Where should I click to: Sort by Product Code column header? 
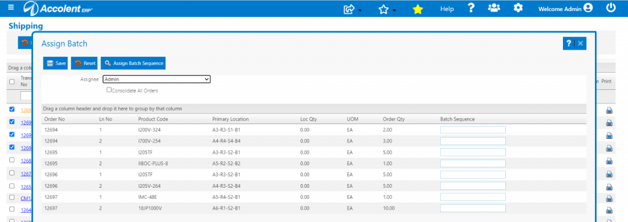point(153,119)
